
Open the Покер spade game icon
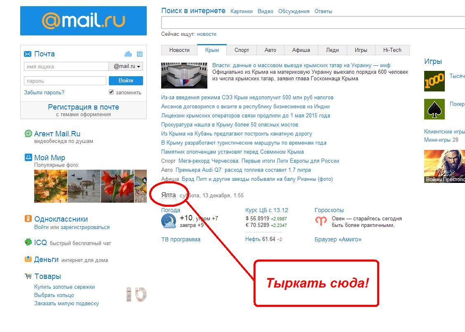[434, 109]
